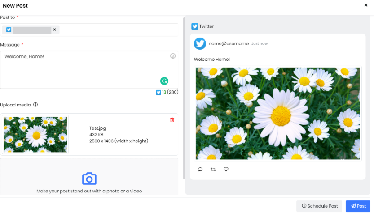Click 'Make your post stand out' upload area text
374x213 pixels.
(89, 191)
